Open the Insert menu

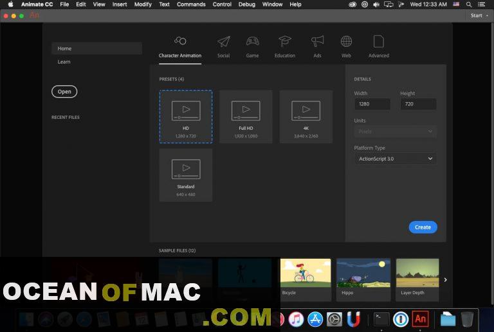(120, 4)
